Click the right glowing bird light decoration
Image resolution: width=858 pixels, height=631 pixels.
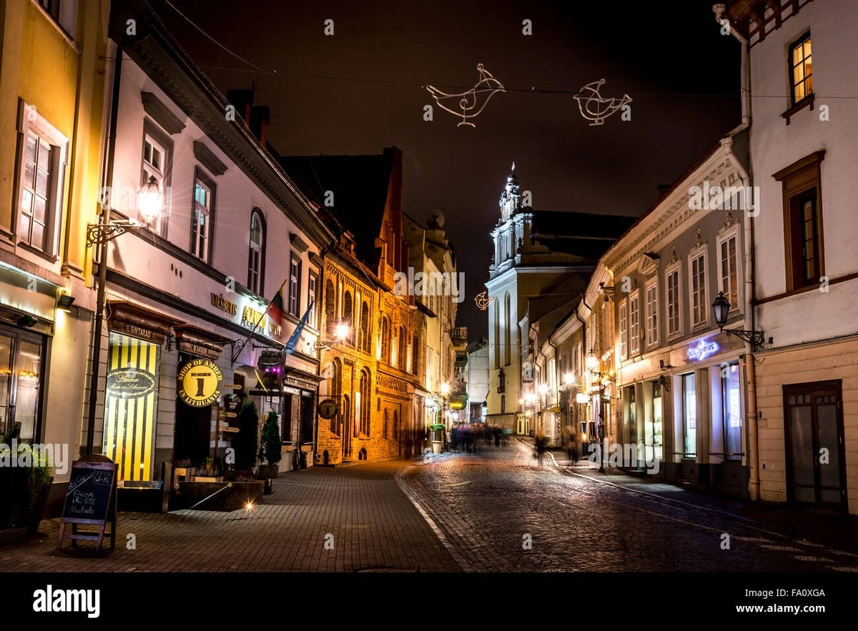click(x=601, y=101)
